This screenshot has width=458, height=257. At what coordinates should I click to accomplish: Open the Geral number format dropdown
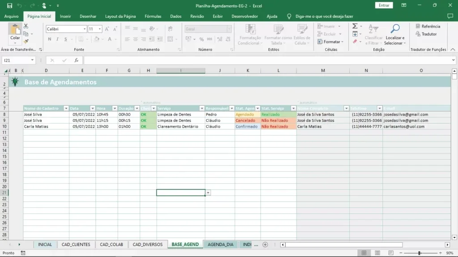229,29
